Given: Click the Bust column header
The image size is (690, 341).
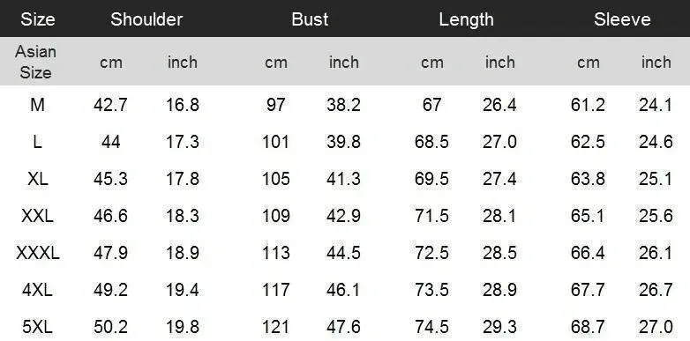Looking at the screenshot, I should [x=310, y=19].
